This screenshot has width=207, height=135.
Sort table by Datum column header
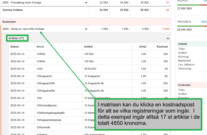click(15, 47)
